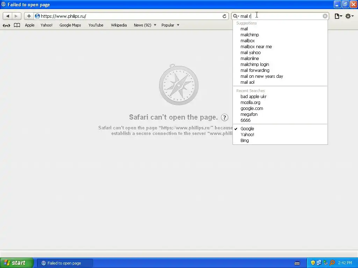Open the Yahoo! bookmark
The image size is (358, 268).
tap(46, 25)
